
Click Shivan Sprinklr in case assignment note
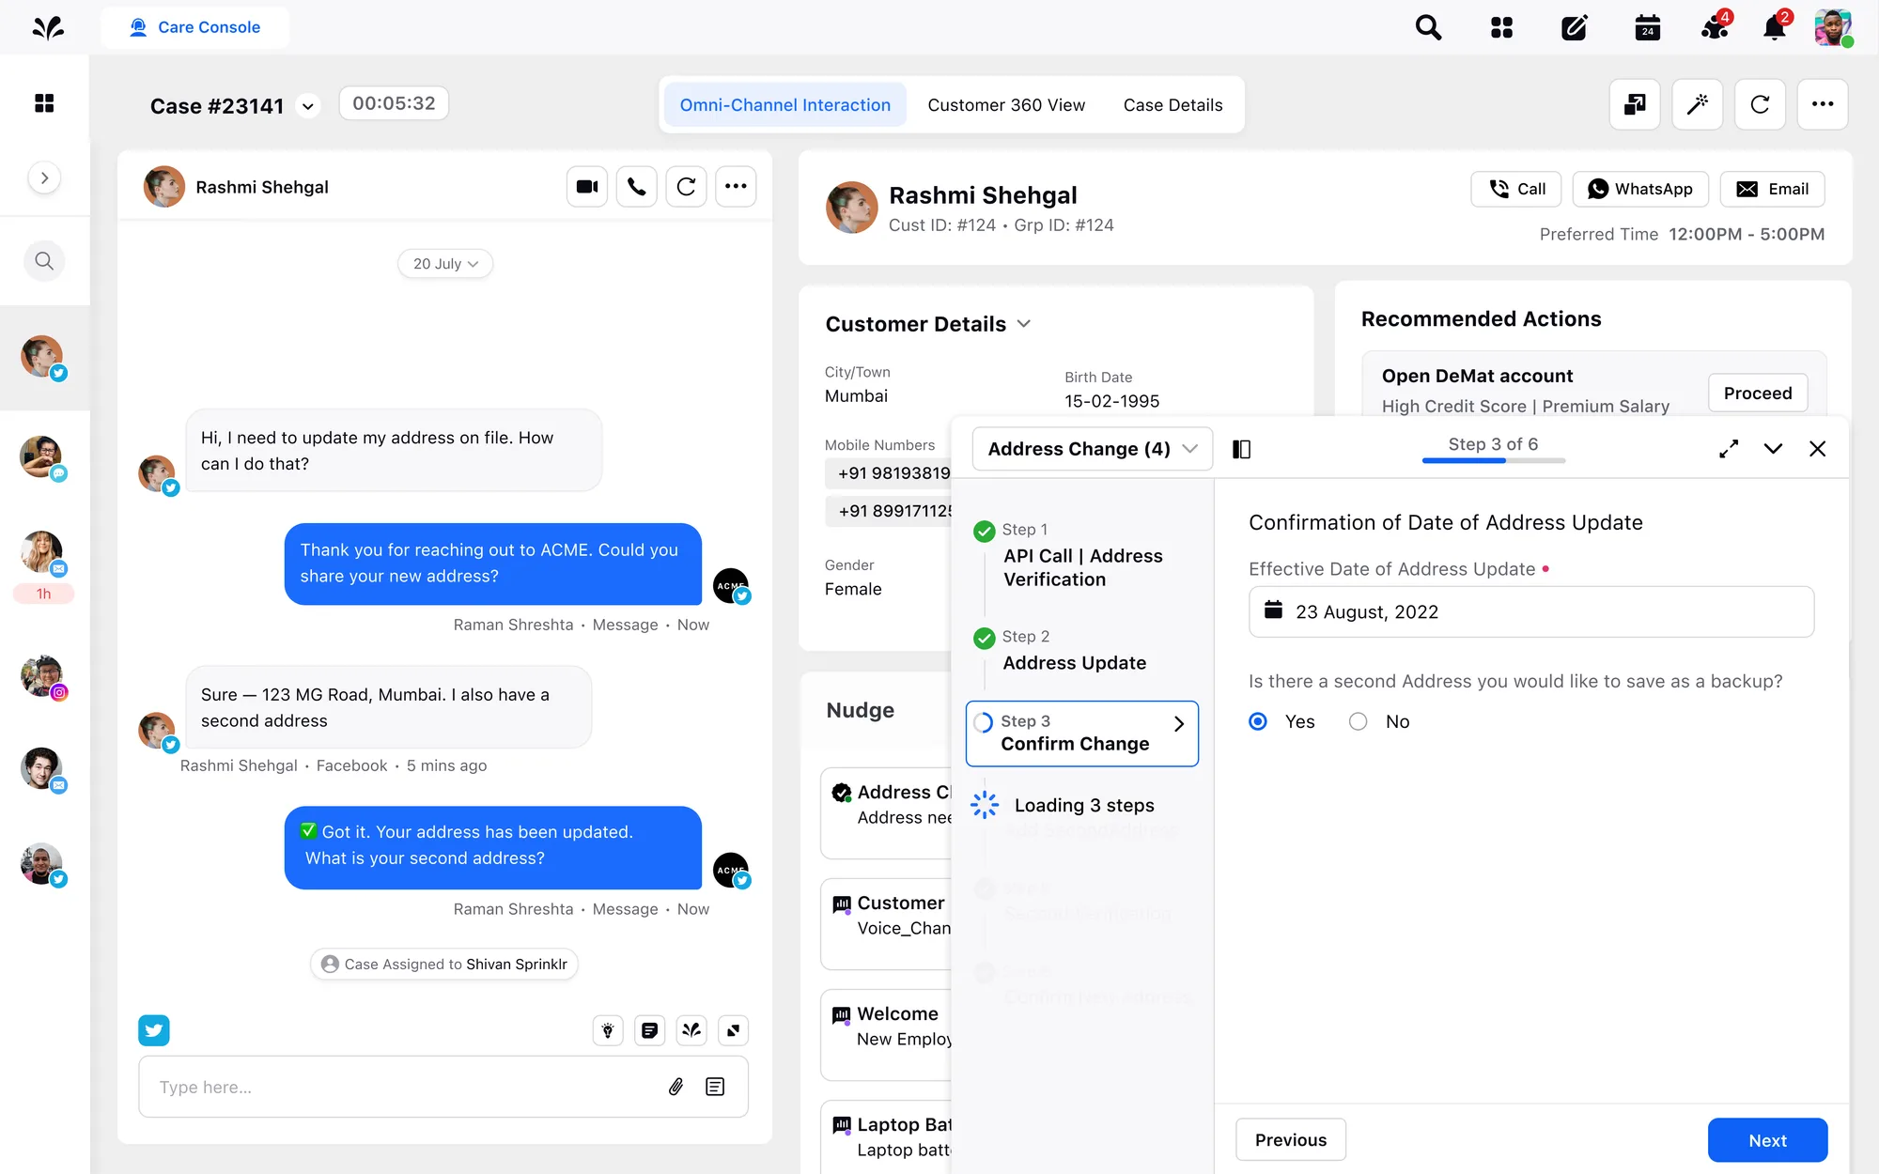[517, 965]
